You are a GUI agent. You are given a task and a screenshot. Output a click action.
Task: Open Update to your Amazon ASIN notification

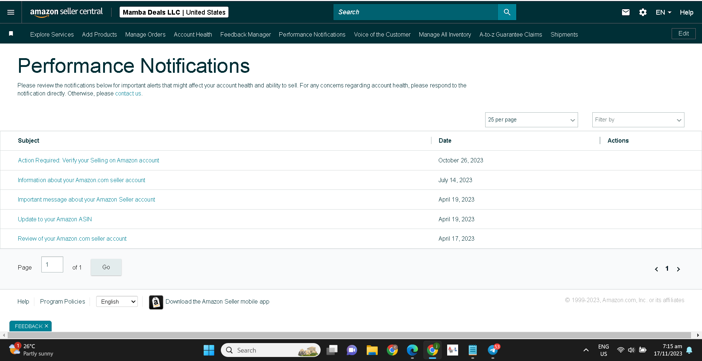tap(55, 219)
